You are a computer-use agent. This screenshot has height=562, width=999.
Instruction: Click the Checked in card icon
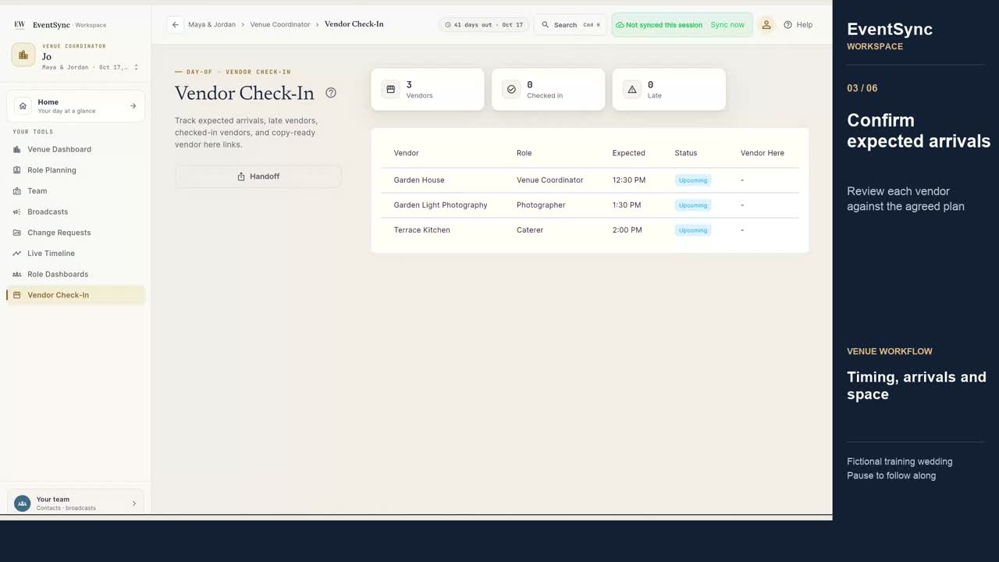tap(511, 89)
